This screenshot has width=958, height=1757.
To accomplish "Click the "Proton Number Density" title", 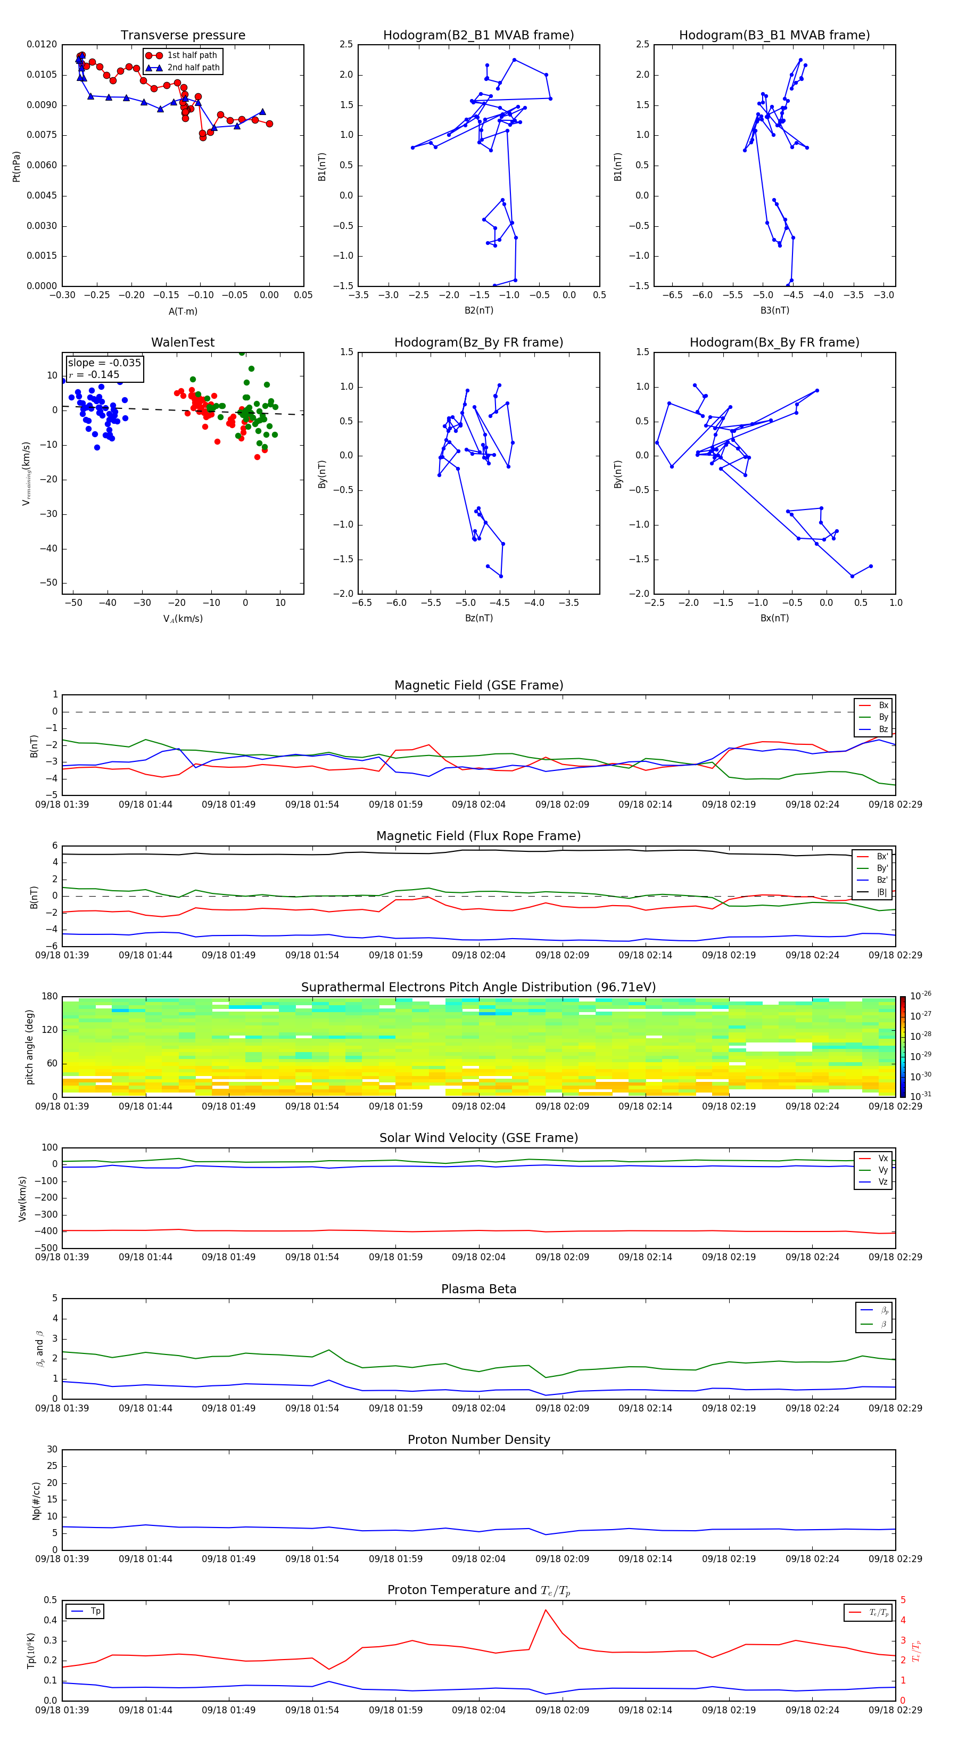I will coord(478,1440).
